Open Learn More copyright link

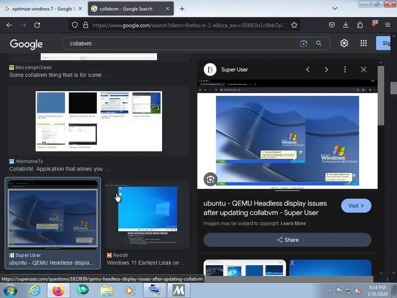(x=293, y=223)
